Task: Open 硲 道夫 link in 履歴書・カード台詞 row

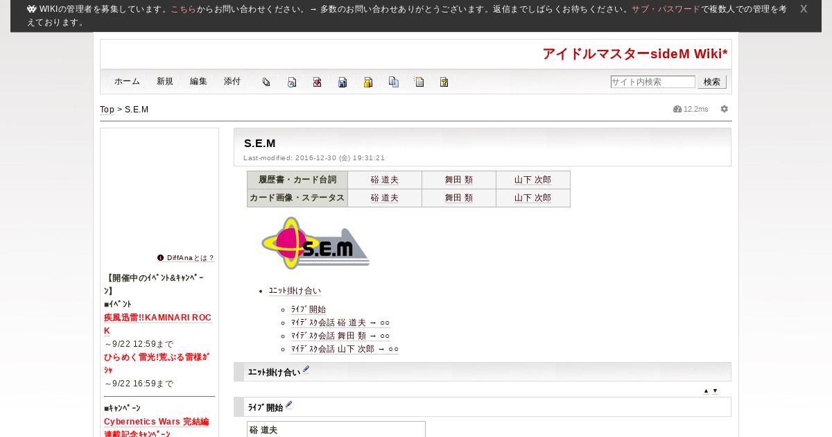Action: click(385, 180)
